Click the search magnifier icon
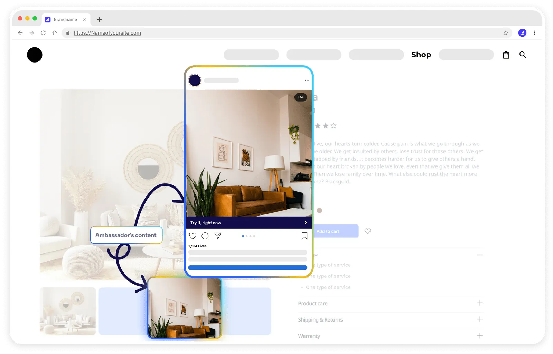Image resolution: width=553 pixels, height=354 pixels. pos(523,55)
